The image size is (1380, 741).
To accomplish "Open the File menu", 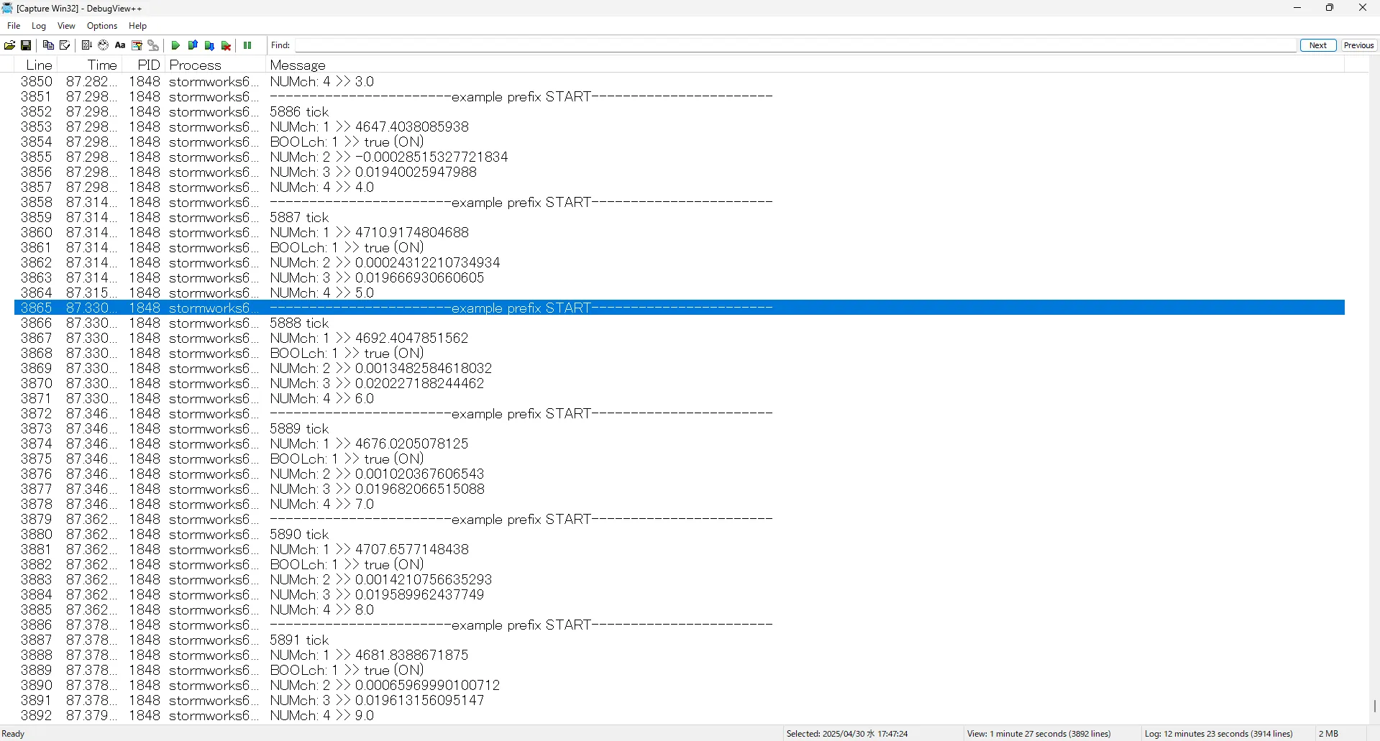I will [x=14, y=26].
